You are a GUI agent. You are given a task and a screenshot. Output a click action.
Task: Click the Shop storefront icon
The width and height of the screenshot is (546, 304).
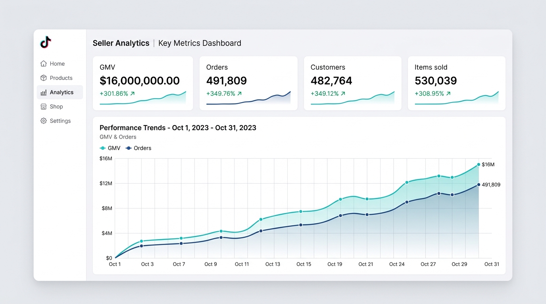(44, 106)
